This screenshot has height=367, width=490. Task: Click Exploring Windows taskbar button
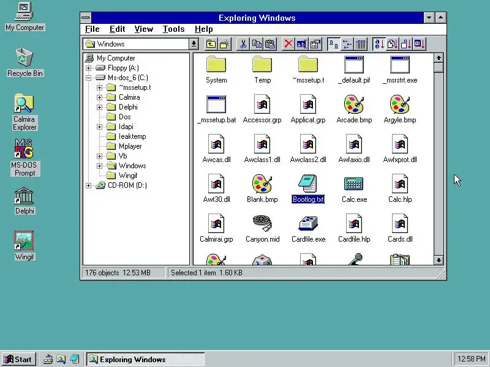tap(146, 359)
